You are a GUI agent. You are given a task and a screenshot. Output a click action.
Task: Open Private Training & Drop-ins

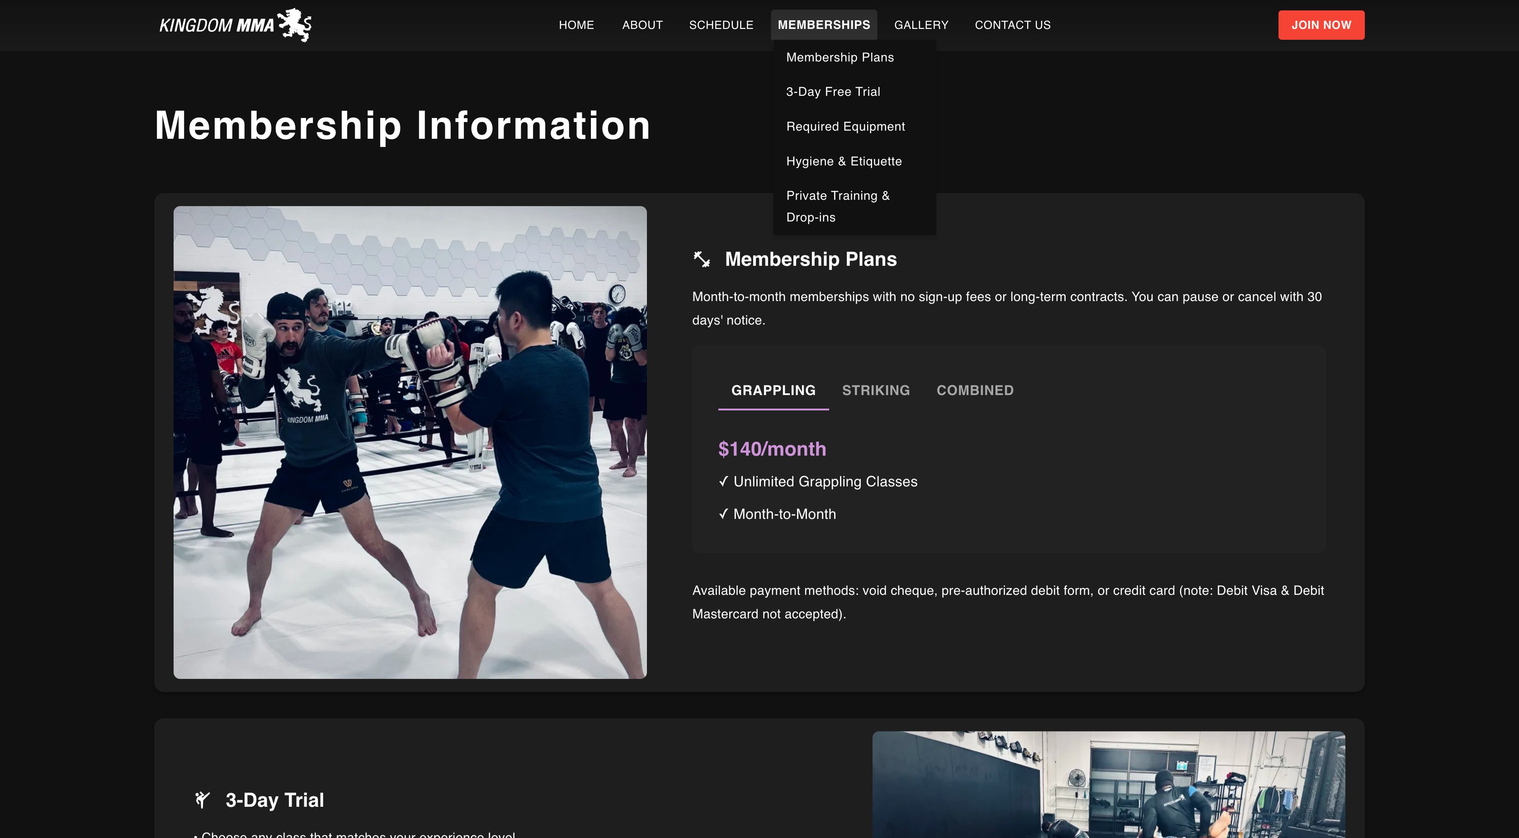[x=838, y=206]
